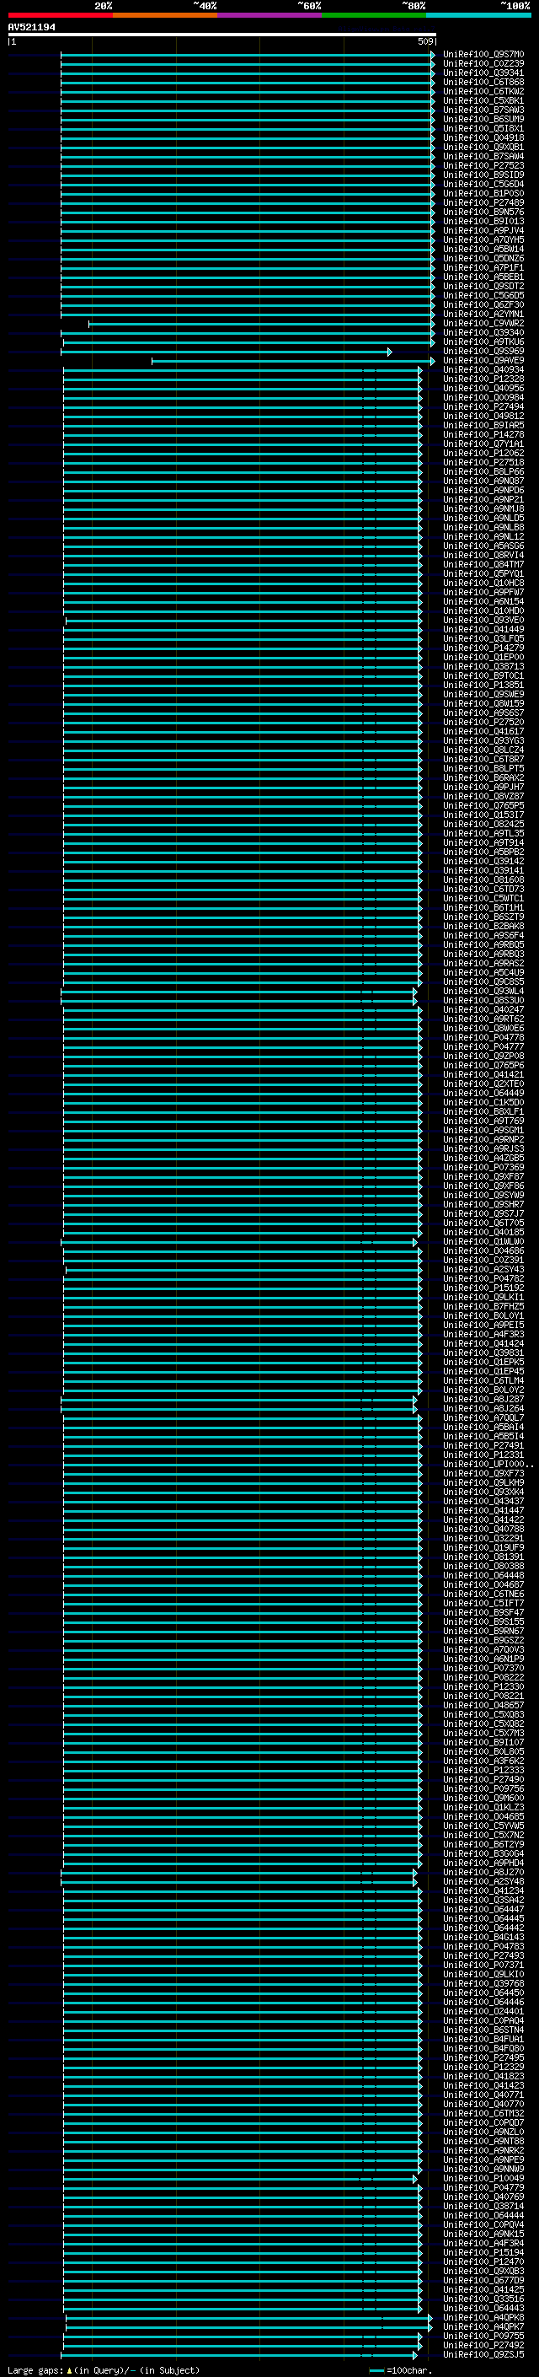Click the purple ~60% identity legend bar

pyautogui.click(x=269, y=15)
